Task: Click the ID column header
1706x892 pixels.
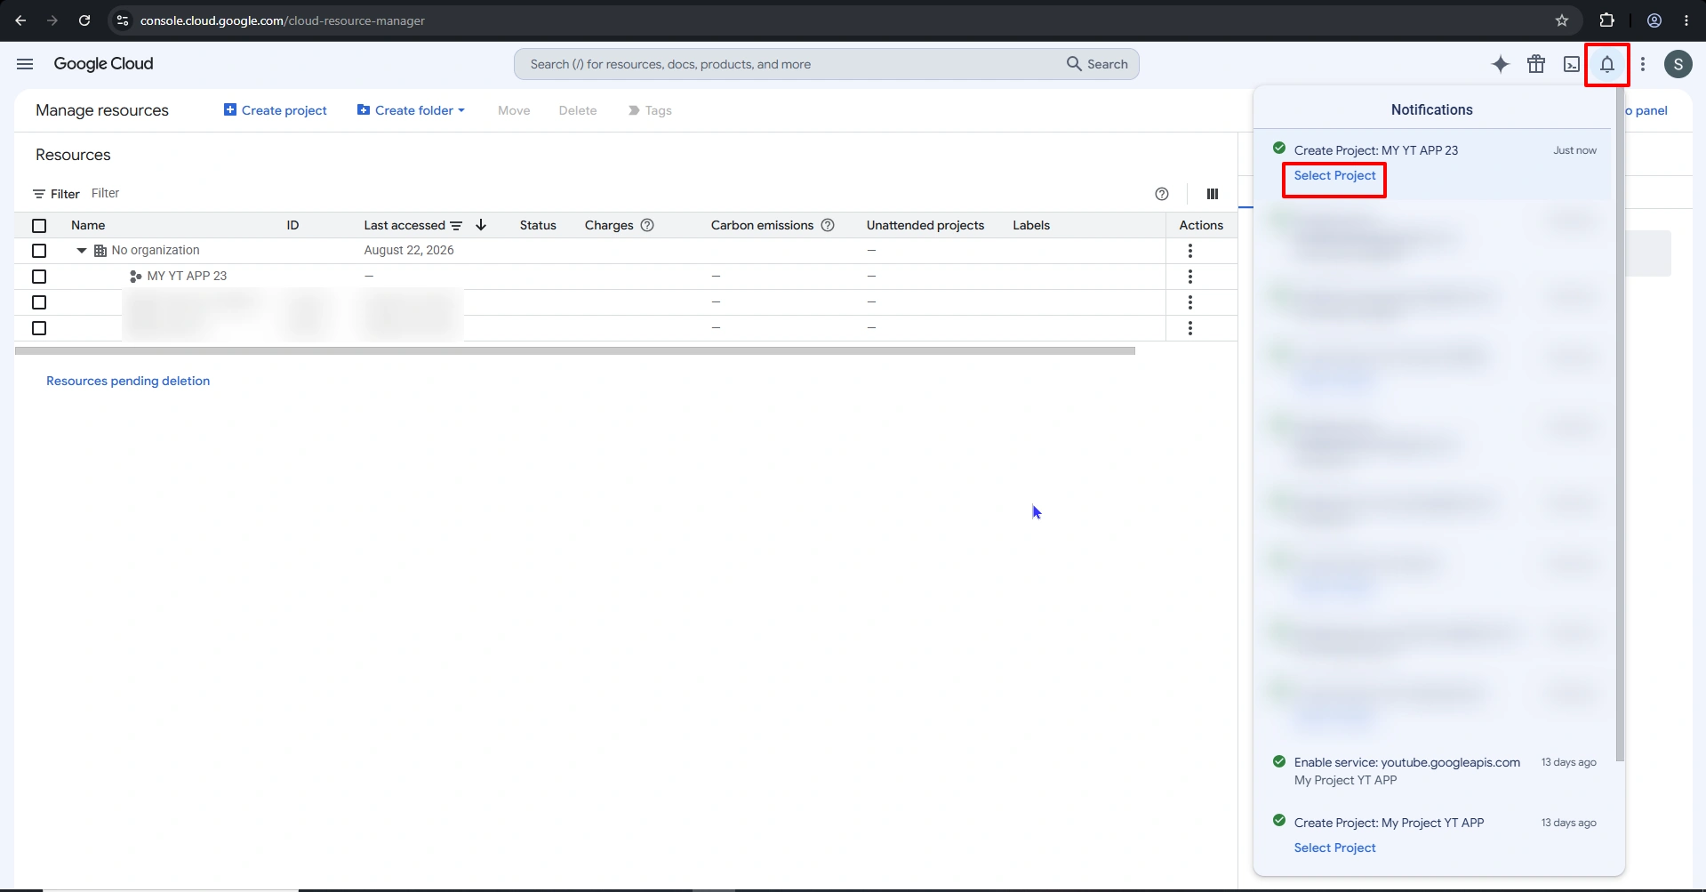Action: (292, 225)
